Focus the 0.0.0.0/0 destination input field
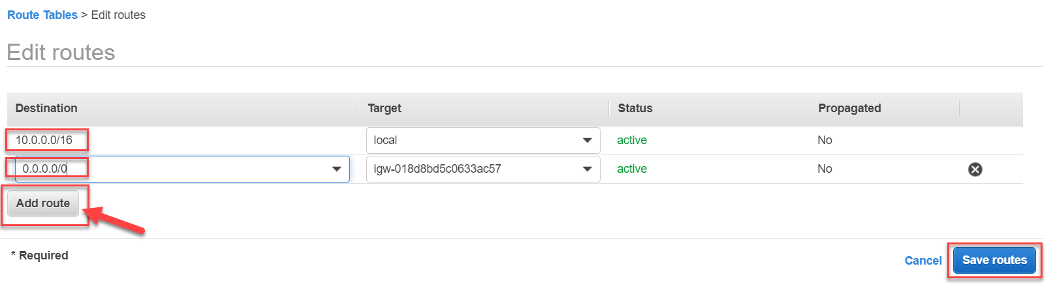1053x292 pixels. (182, 169)
